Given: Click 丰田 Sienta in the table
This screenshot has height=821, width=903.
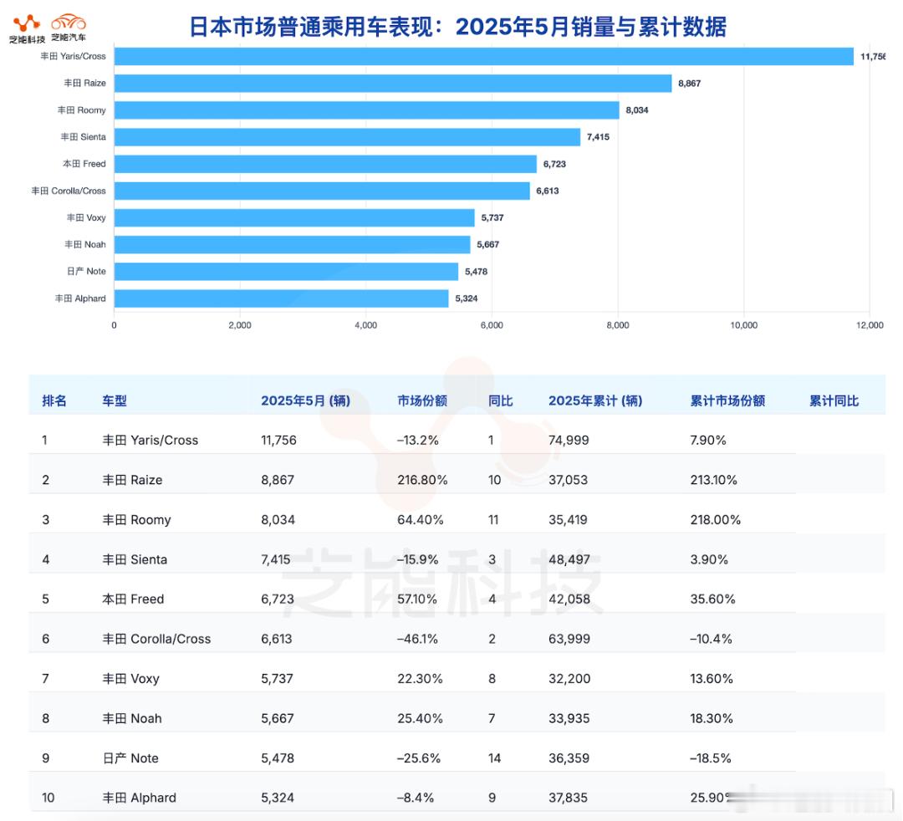Looking at the screenshot, I should 135,559.
